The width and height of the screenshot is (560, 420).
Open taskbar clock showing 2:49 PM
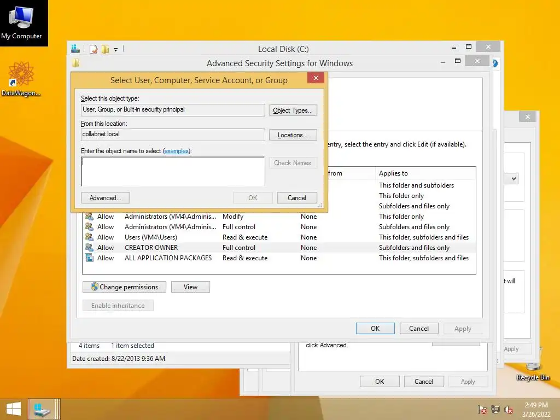536,409
